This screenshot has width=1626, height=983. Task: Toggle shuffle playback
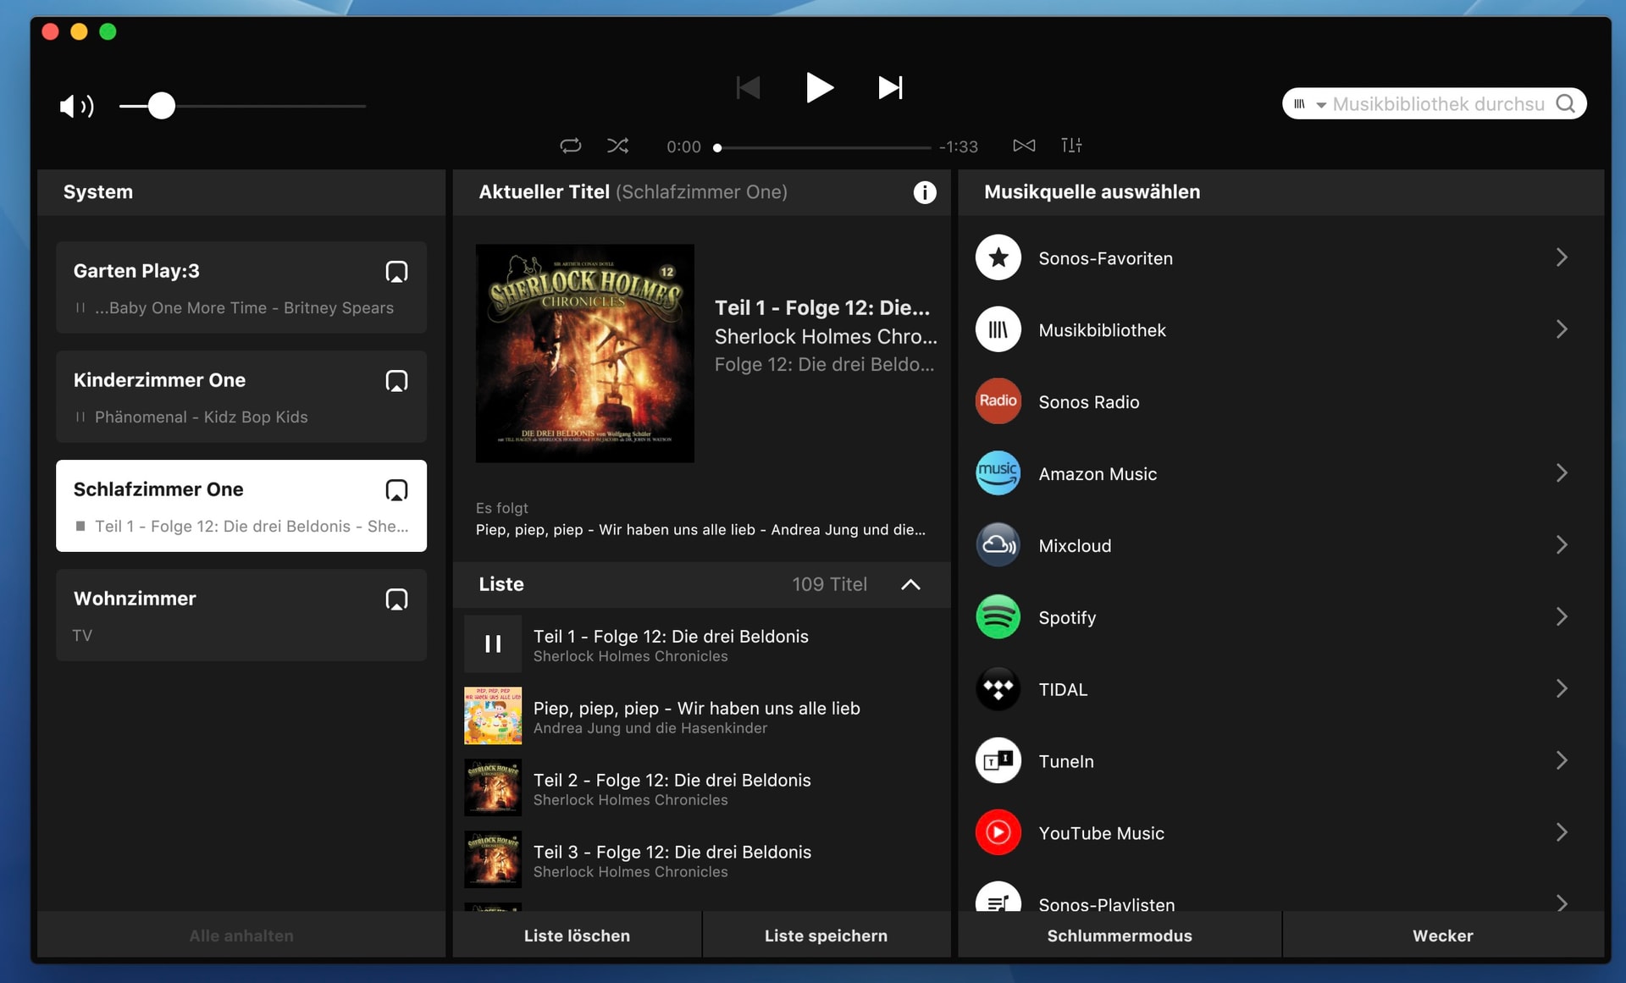[x=617, y=146]
